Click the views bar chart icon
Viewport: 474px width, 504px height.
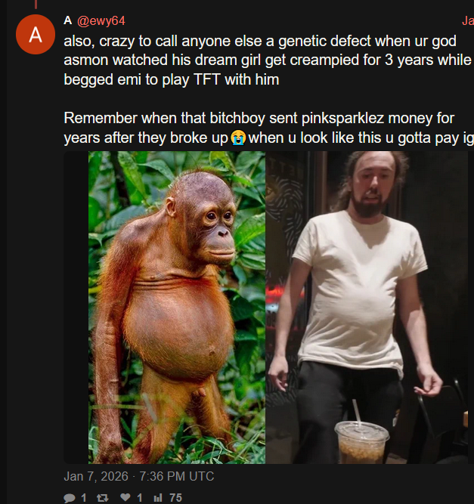(158, 498)
